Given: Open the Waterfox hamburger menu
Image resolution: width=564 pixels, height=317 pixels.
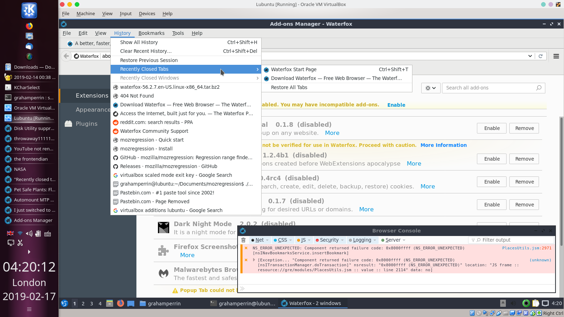Looking at the screenshot, I should pos(556,56).
